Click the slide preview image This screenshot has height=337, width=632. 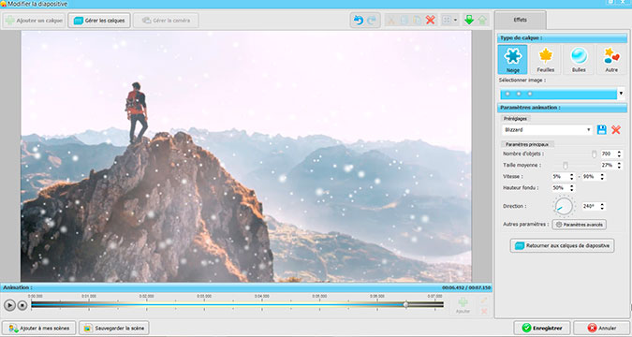click(x=246, y=156)
